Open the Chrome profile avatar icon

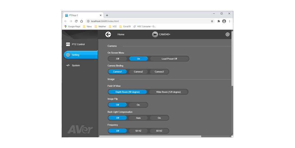pos(224,21)
